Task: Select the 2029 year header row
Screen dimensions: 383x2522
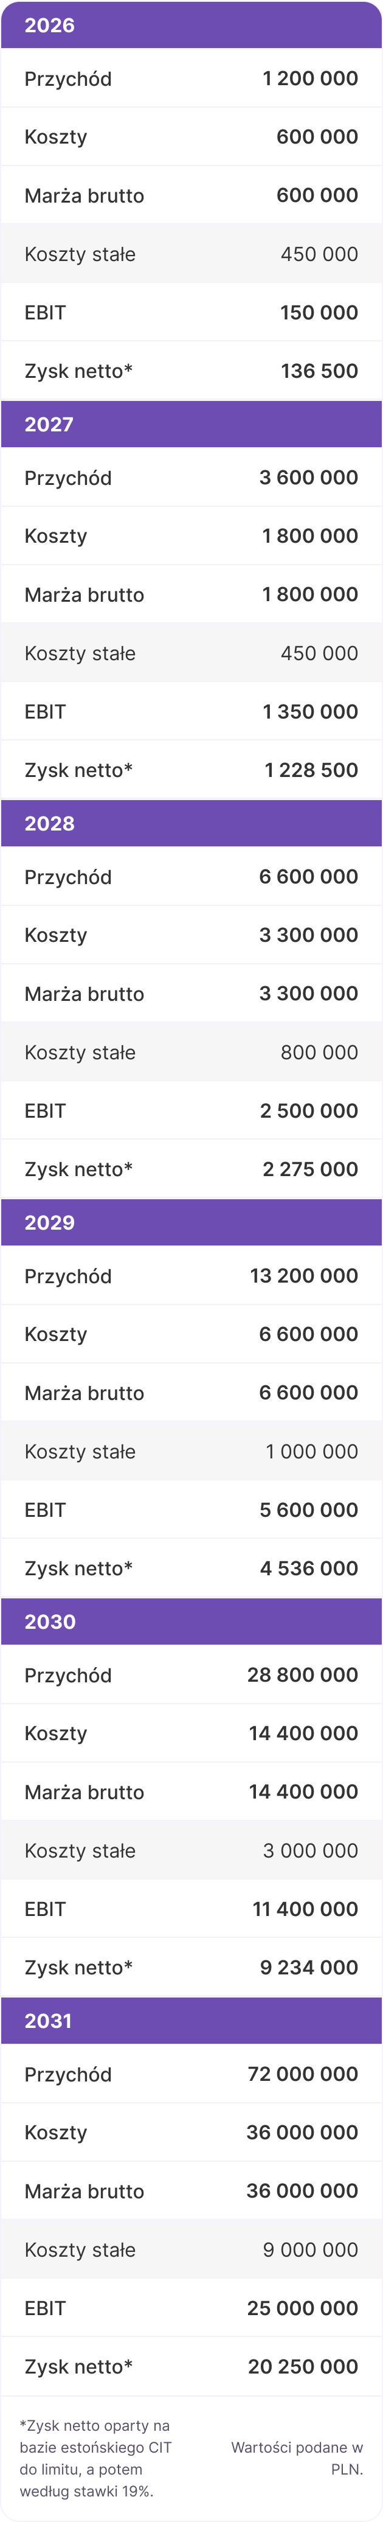Action: point(191,1222)
